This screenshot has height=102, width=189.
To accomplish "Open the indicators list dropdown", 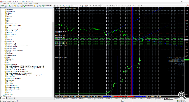I will (x=79, y=6).
